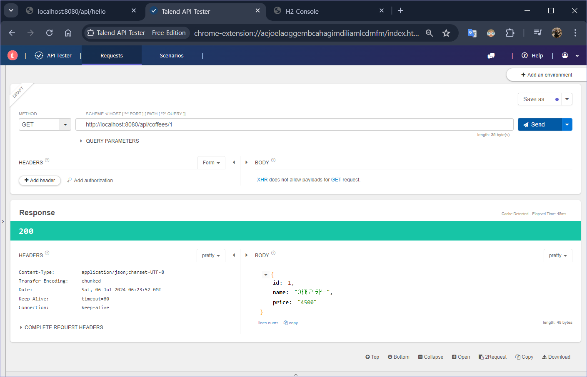Switch to the H2 Console browser tab
This screenshot has height=377, width=587.
point(329,11)
